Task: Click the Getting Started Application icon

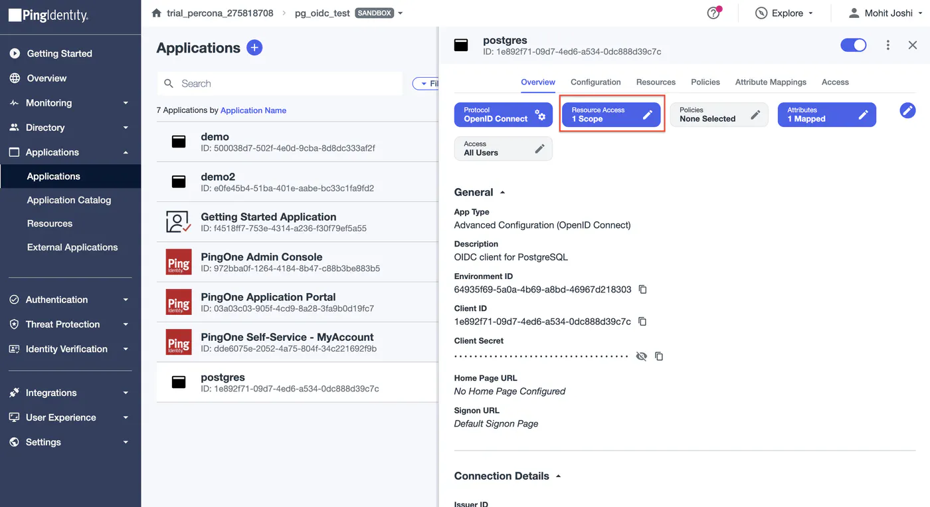Action: [179, 222]
